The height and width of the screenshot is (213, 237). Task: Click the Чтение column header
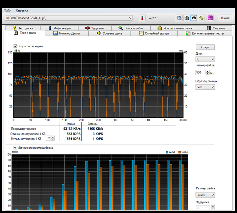[70, 124]
